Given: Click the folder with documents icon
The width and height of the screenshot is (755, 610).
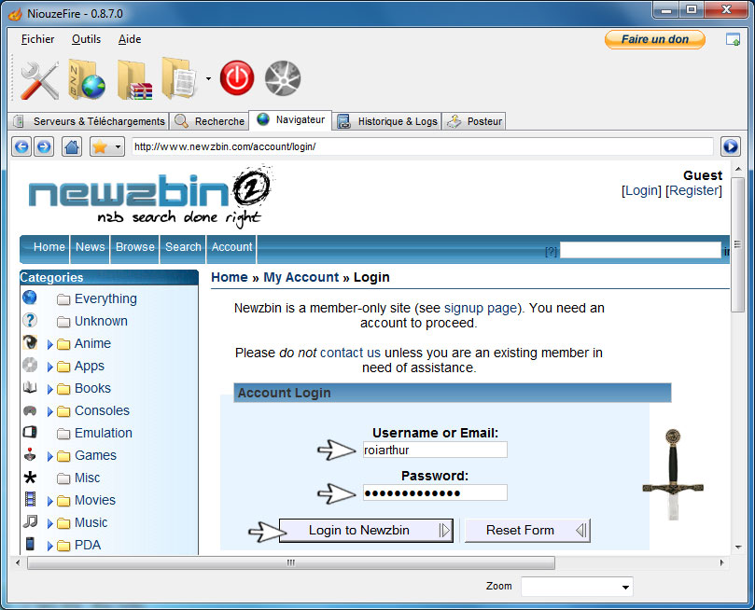Looking at the screenshot, I should pyautogui.click(x=179, y=78).
